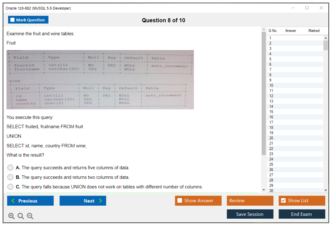Click the End Exam button
Screen dimensions: 333x227
[x=302, y=214]
